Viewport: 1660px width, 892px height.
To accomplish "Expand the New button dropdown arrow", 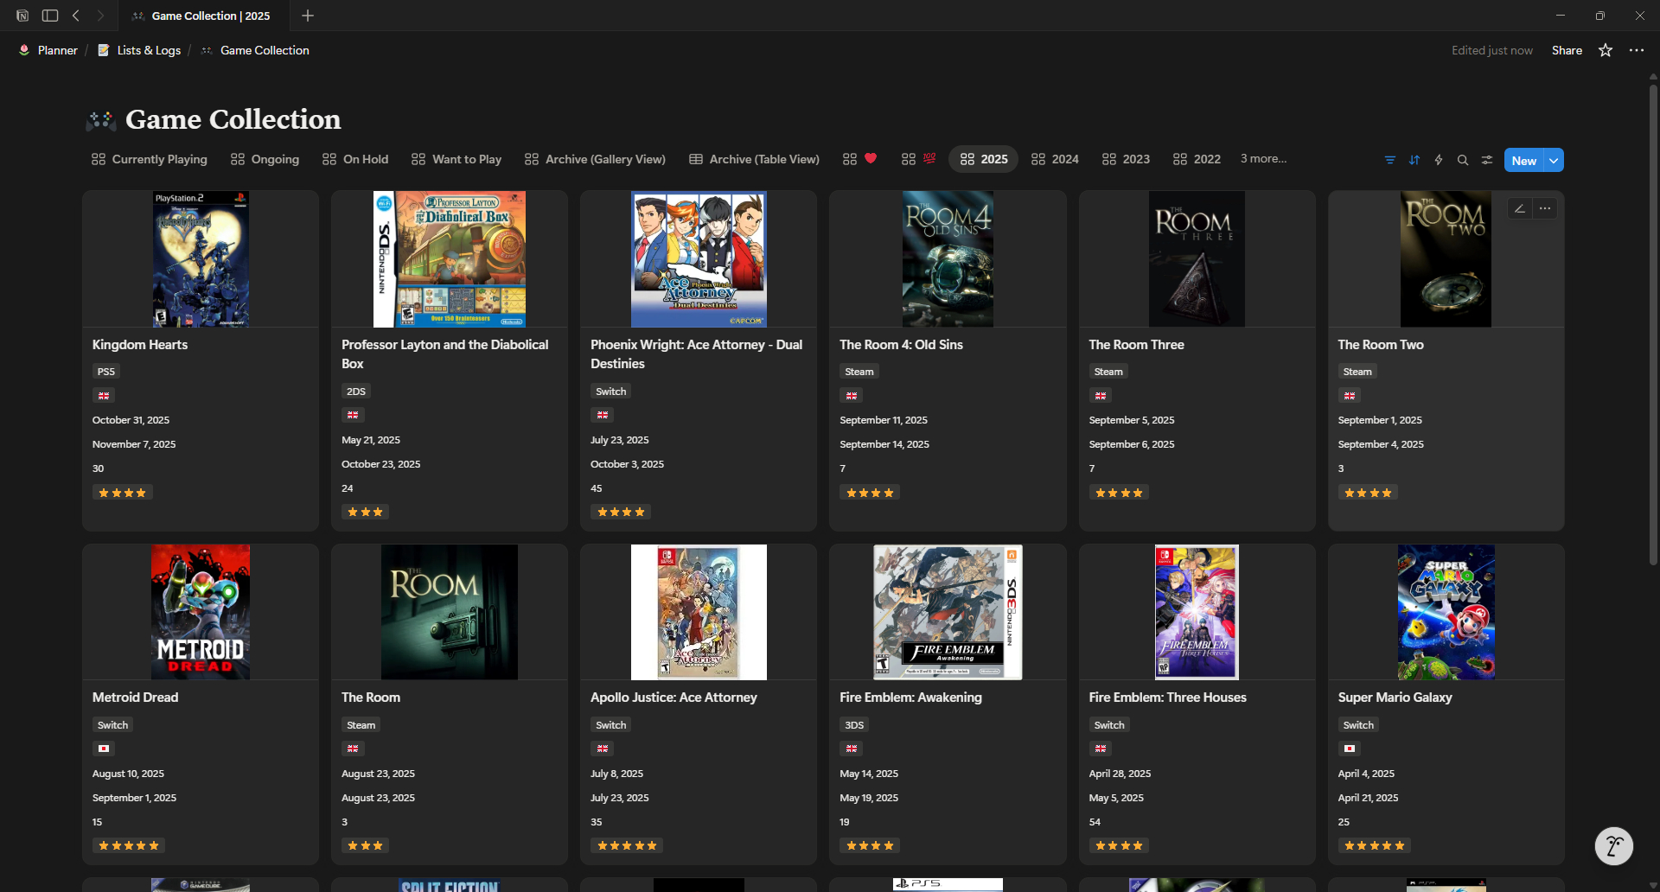I will pos(1554,161).
